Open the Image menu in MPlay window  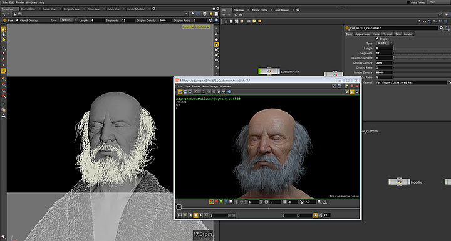coord(214,86)
